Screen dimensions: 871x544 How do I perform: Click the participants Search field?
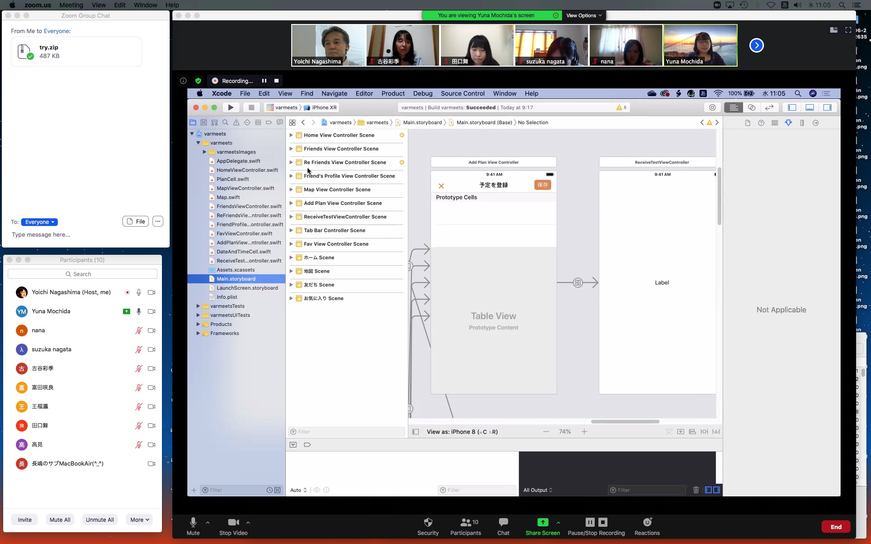click(x=83, y=274)
